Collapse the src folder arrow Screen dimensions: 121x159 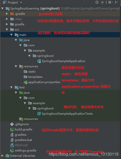pyautogui.click(x=7, y=30)
